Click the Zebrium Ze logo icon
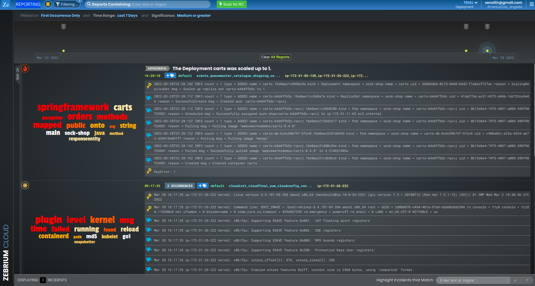The height and width of the screenshot is (286, 535). 6,4
